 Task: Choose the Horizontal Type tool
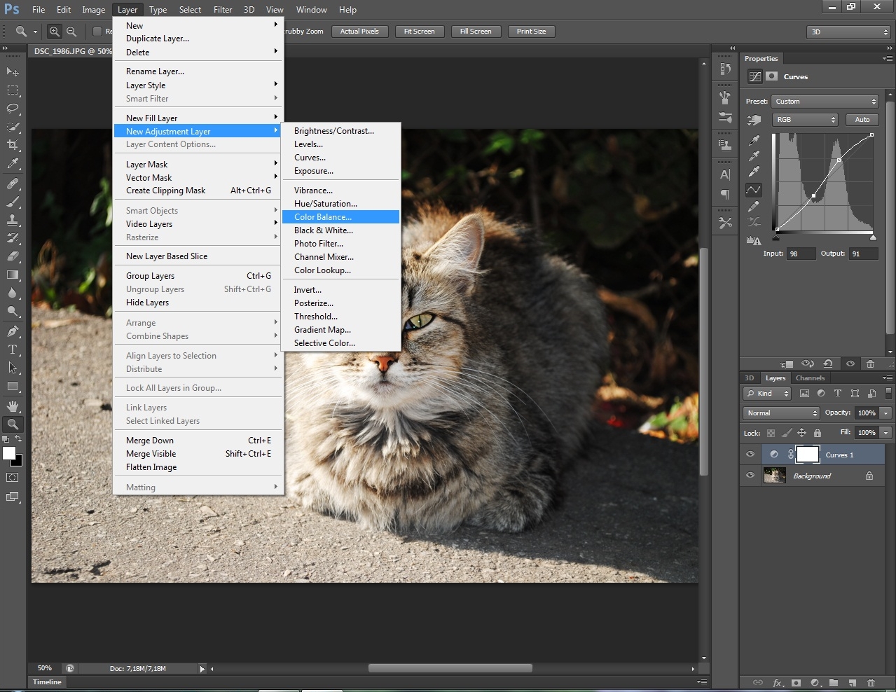click(13, 350)
